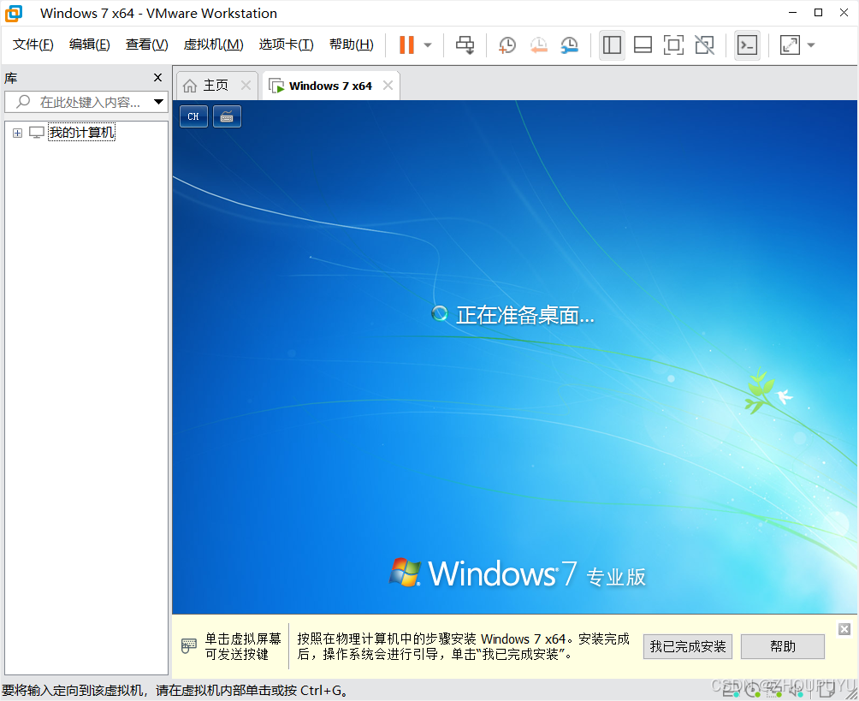This screenshot has height=701, width=859.
Task: Toggle the library sidebar view button
Action: tap(612, 45)
